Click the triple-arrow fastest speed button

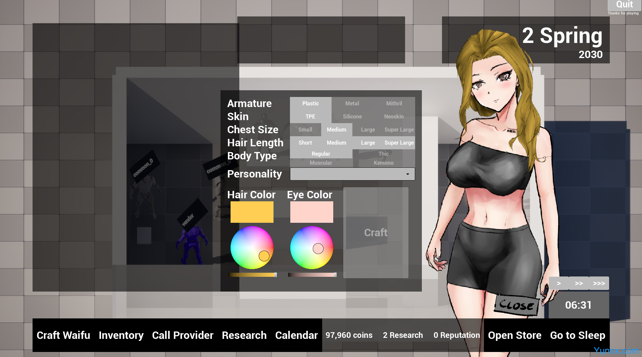tap(599, 284)
